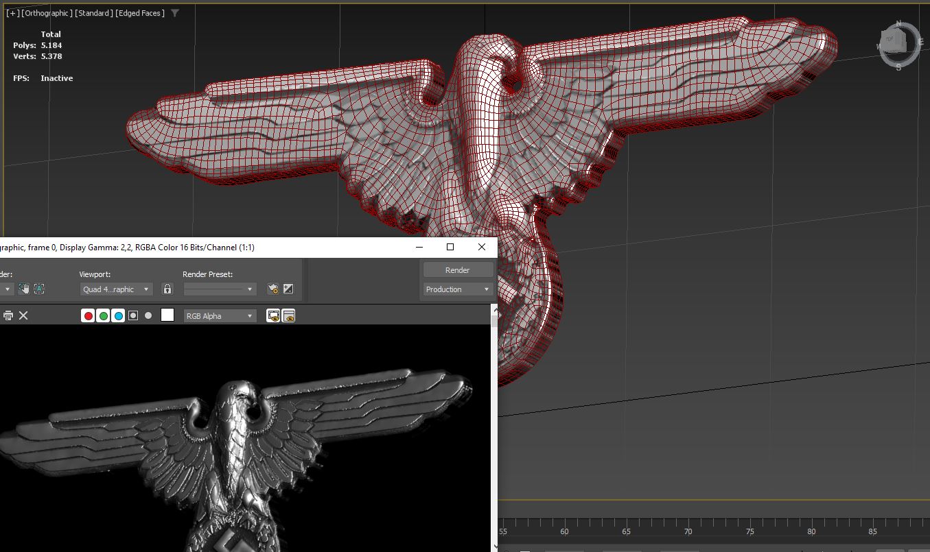Click the Render button

coord(458,269)
